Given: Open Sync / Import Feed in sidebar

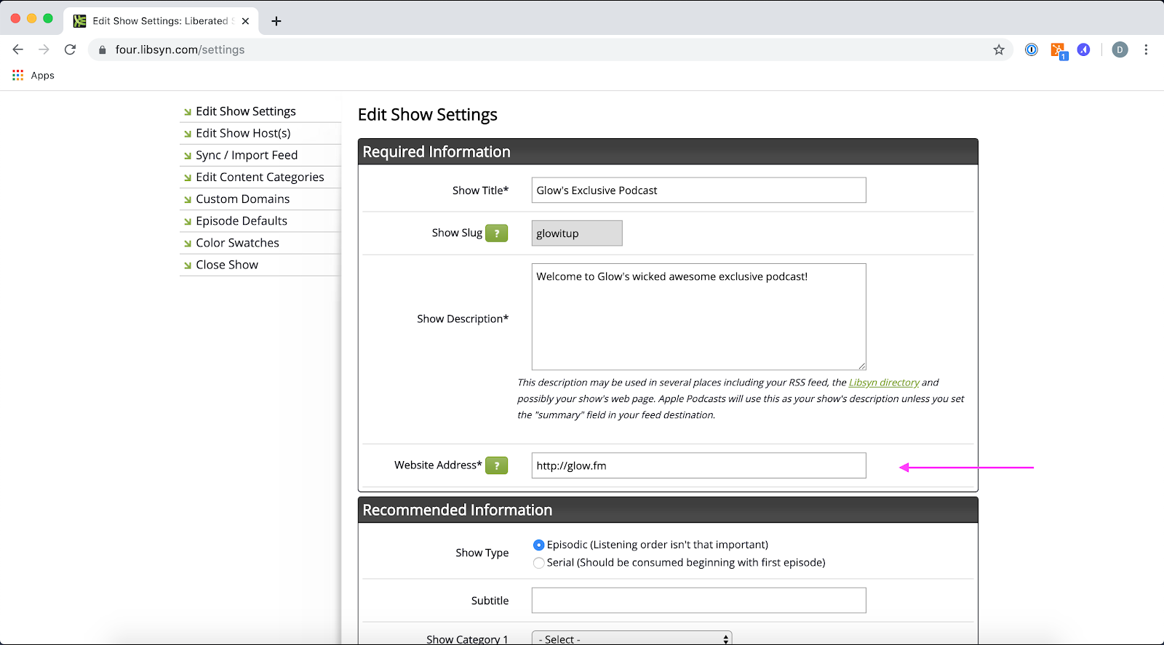Looking at the screenshot, I should click(x=247, y=155).
